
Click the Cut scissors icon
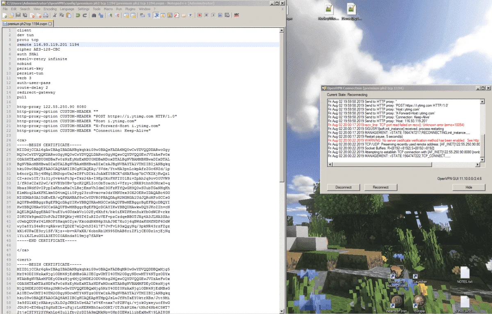click(55, 15)
